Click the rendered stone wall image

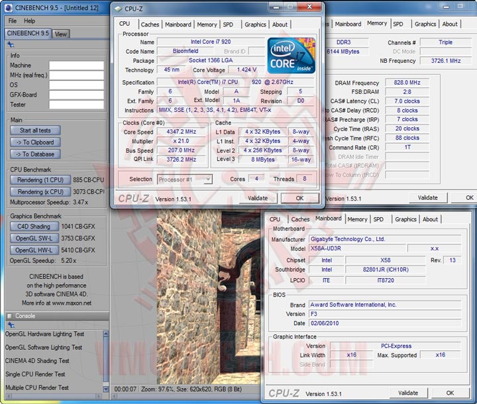(209, 297)
